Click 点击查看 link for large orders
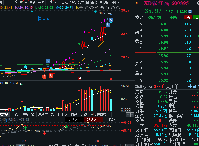 [x=192, y=87]
